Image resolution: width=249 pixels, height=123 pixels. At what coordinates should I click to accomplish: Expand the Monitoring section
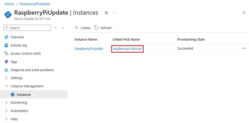pos(6,103)
